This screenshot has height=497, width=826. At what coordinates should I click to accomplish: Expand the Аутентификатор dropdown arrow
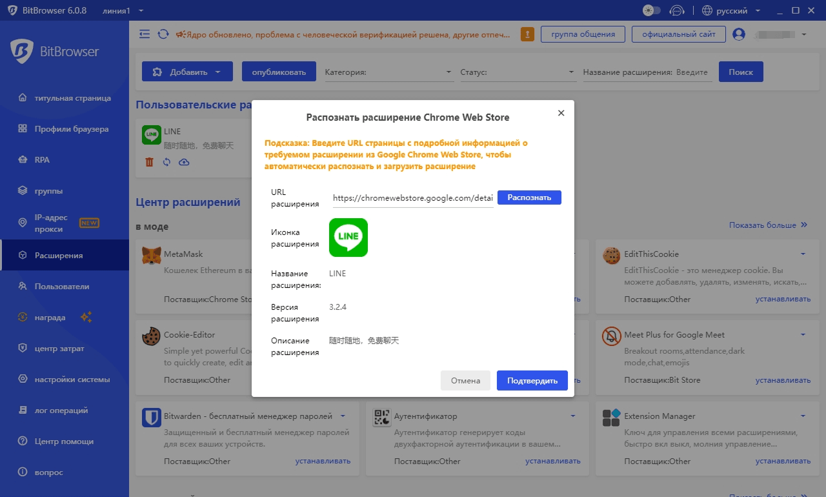point(573,416)
